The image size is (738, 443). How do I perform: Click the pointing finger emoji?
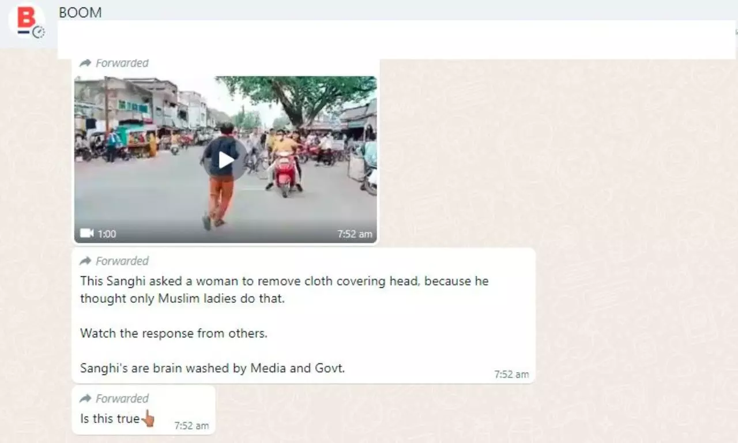coord(148,418)
